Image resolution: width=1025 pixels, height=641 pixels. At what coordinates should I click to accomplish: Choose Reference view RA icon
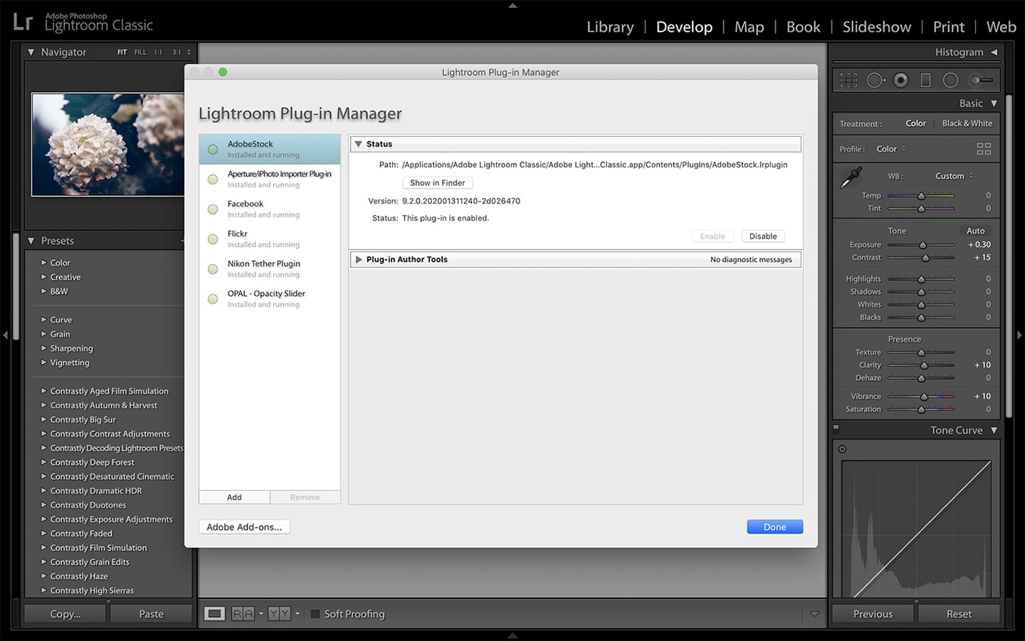[243, 613]
